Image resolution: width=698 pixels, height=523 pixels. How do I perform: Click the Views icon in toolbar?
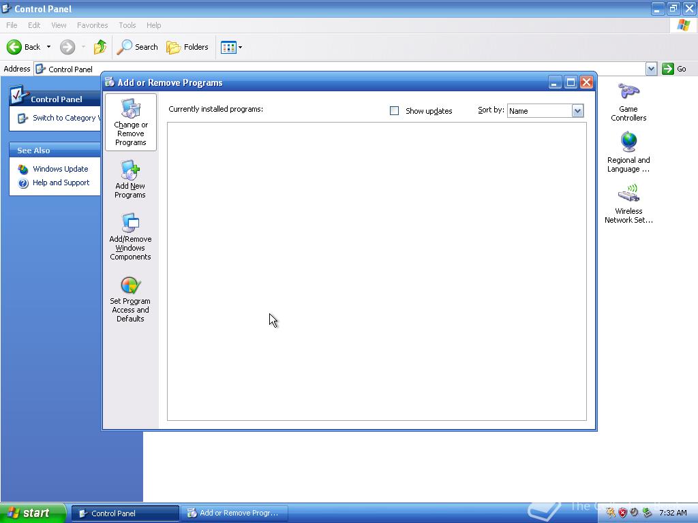click(x=228, y=47)
